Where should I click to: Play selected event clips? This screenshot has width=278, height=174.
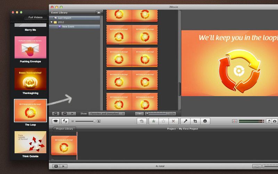click(72, 113)
